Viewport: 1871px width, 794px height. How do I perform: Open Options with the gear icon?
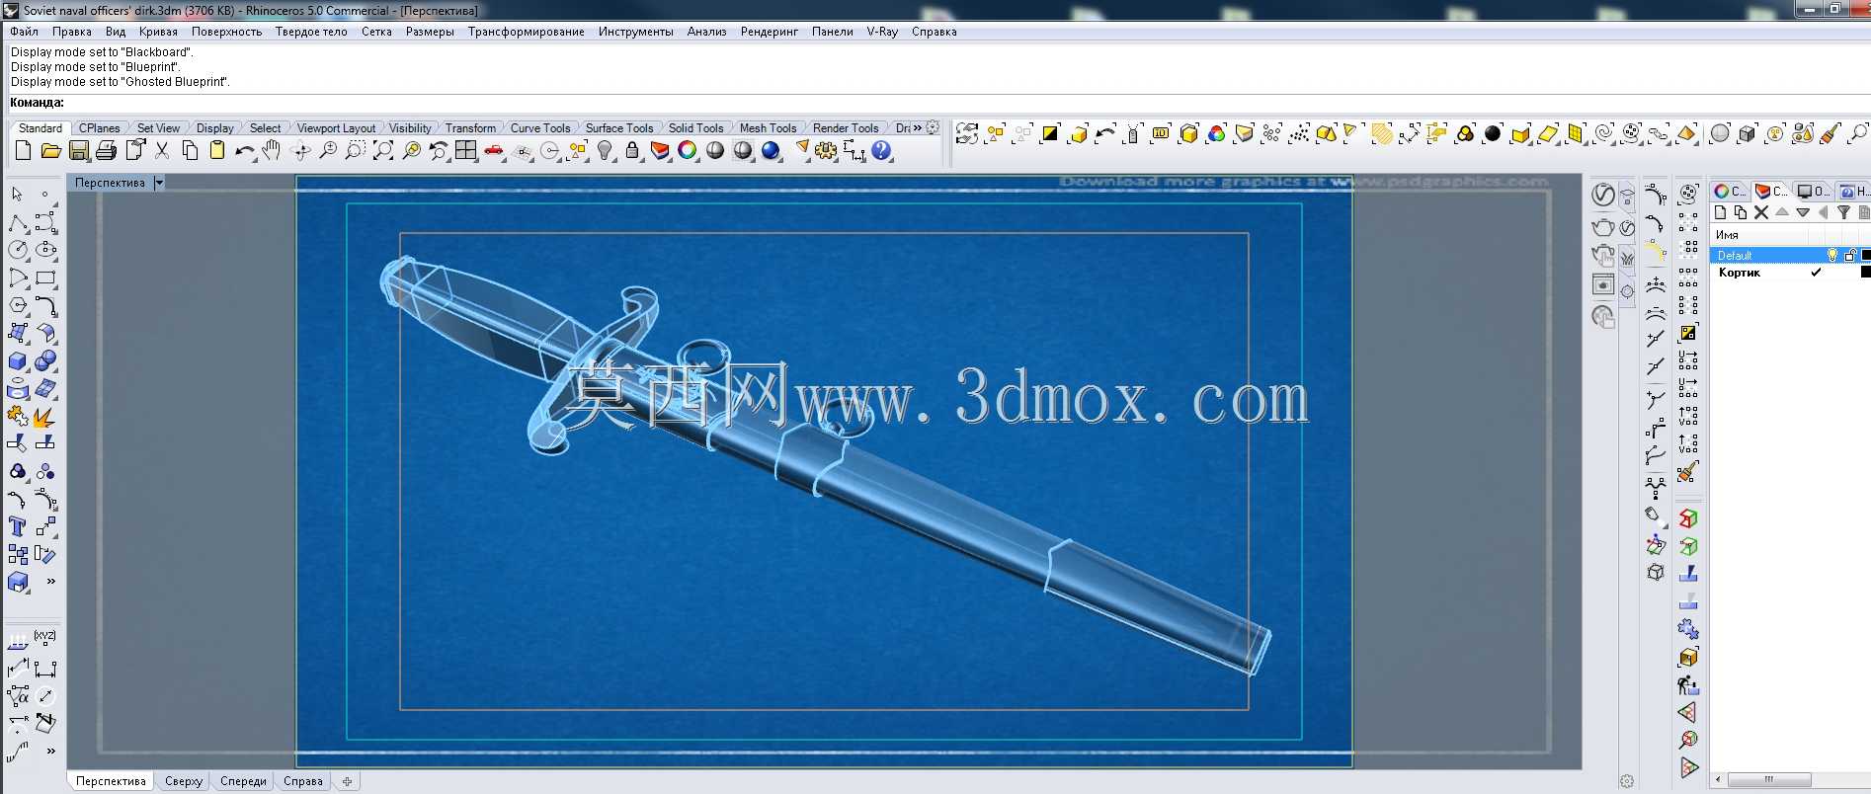click(x=826, y=151)
